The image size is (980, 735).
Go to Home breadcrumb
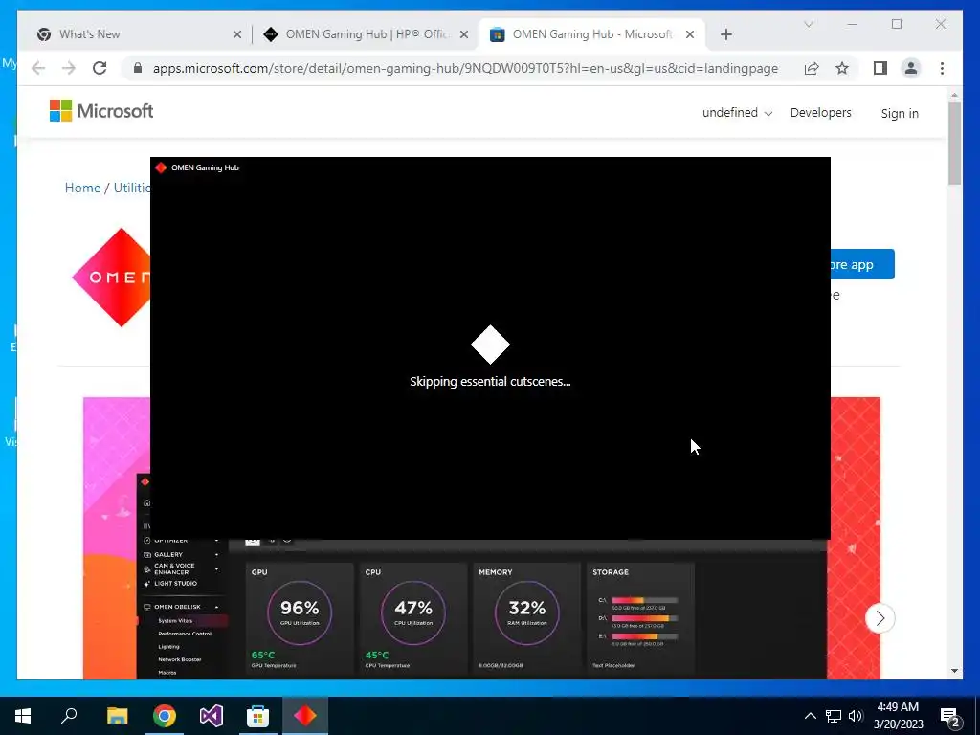[x=82, y=188]
